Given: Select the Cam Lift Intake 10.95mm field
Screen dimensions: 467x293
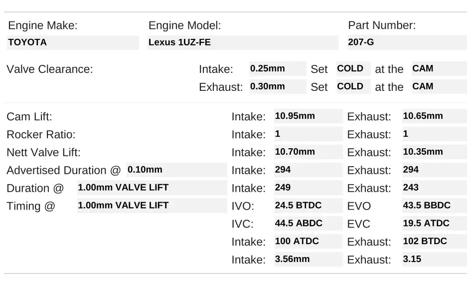Looking at the screenshot, I should coord(308,116).
